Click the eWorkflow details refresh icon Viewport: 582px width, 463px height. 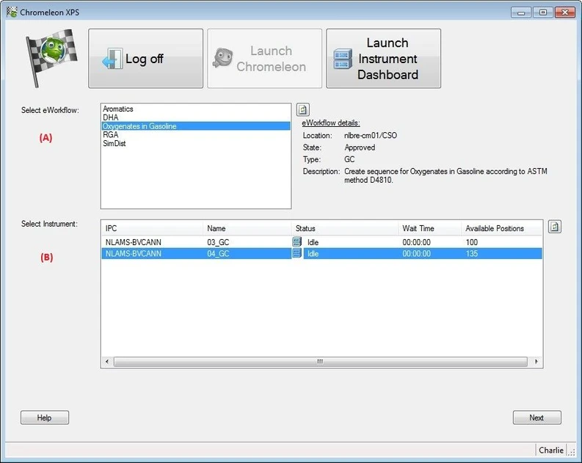pos(302,110)
